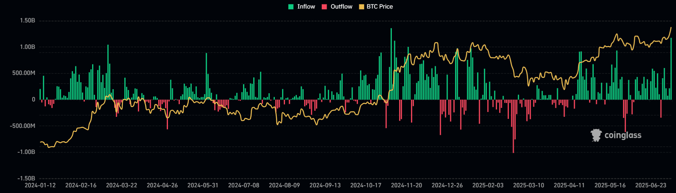The width and height of the screenshot is (676, 193).
Task: Click the yellow BTC Price legend square
Action: pyautogui.click(x=361, y=7)
